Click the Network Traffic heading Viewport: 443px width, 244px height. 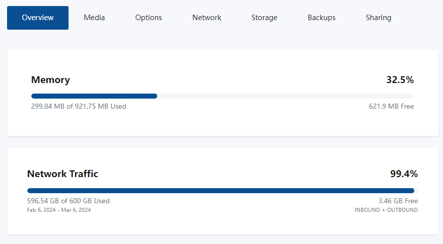pyautogui.click(x=62, y=174)
